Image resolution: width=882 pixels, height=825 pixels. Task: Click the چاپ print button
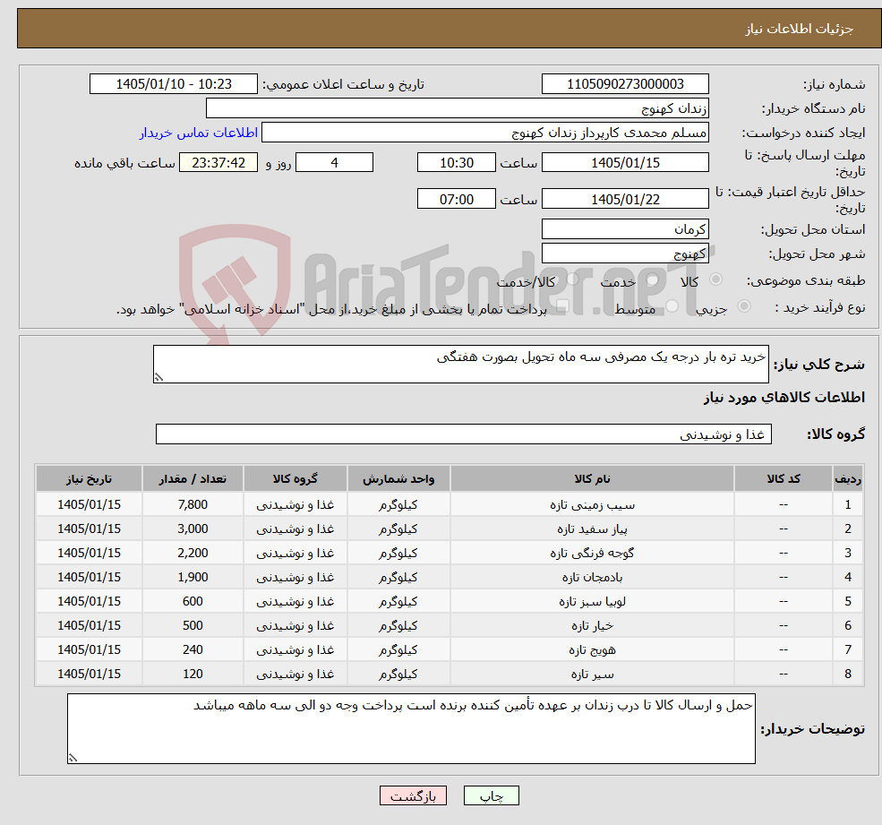(491, 795)
